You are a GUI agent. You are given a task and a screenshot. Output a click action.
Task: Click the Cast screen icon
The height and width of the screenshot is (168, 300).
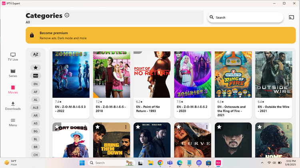[291, 18]
